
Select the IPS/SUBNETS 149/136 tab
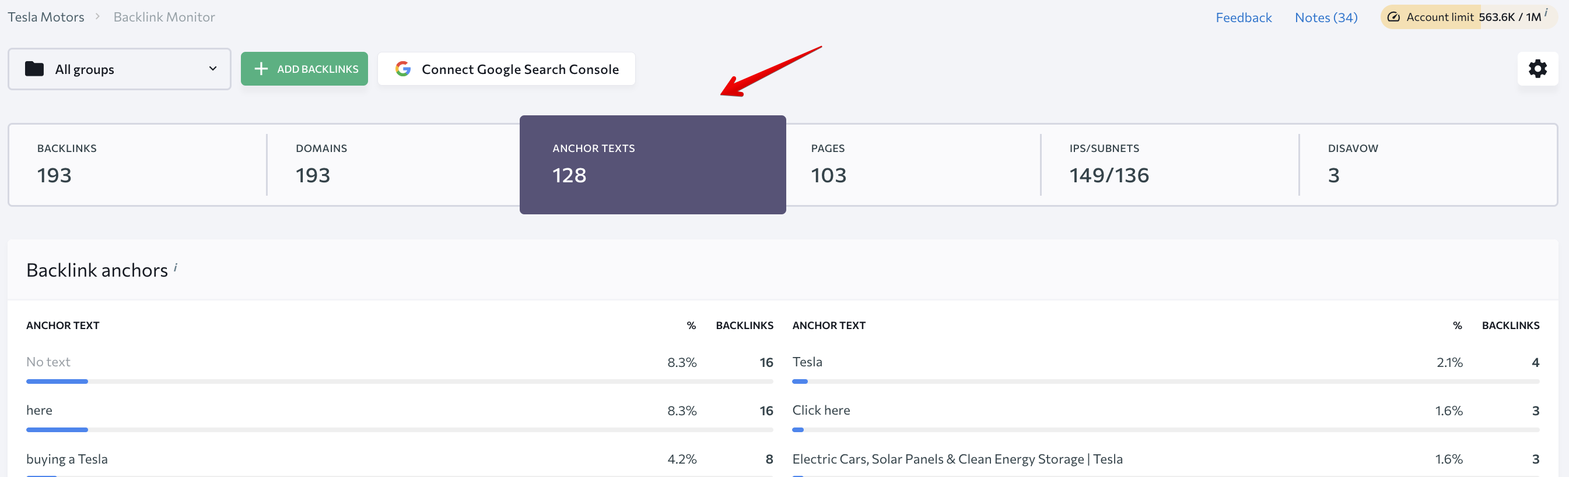coord(1169,165)
